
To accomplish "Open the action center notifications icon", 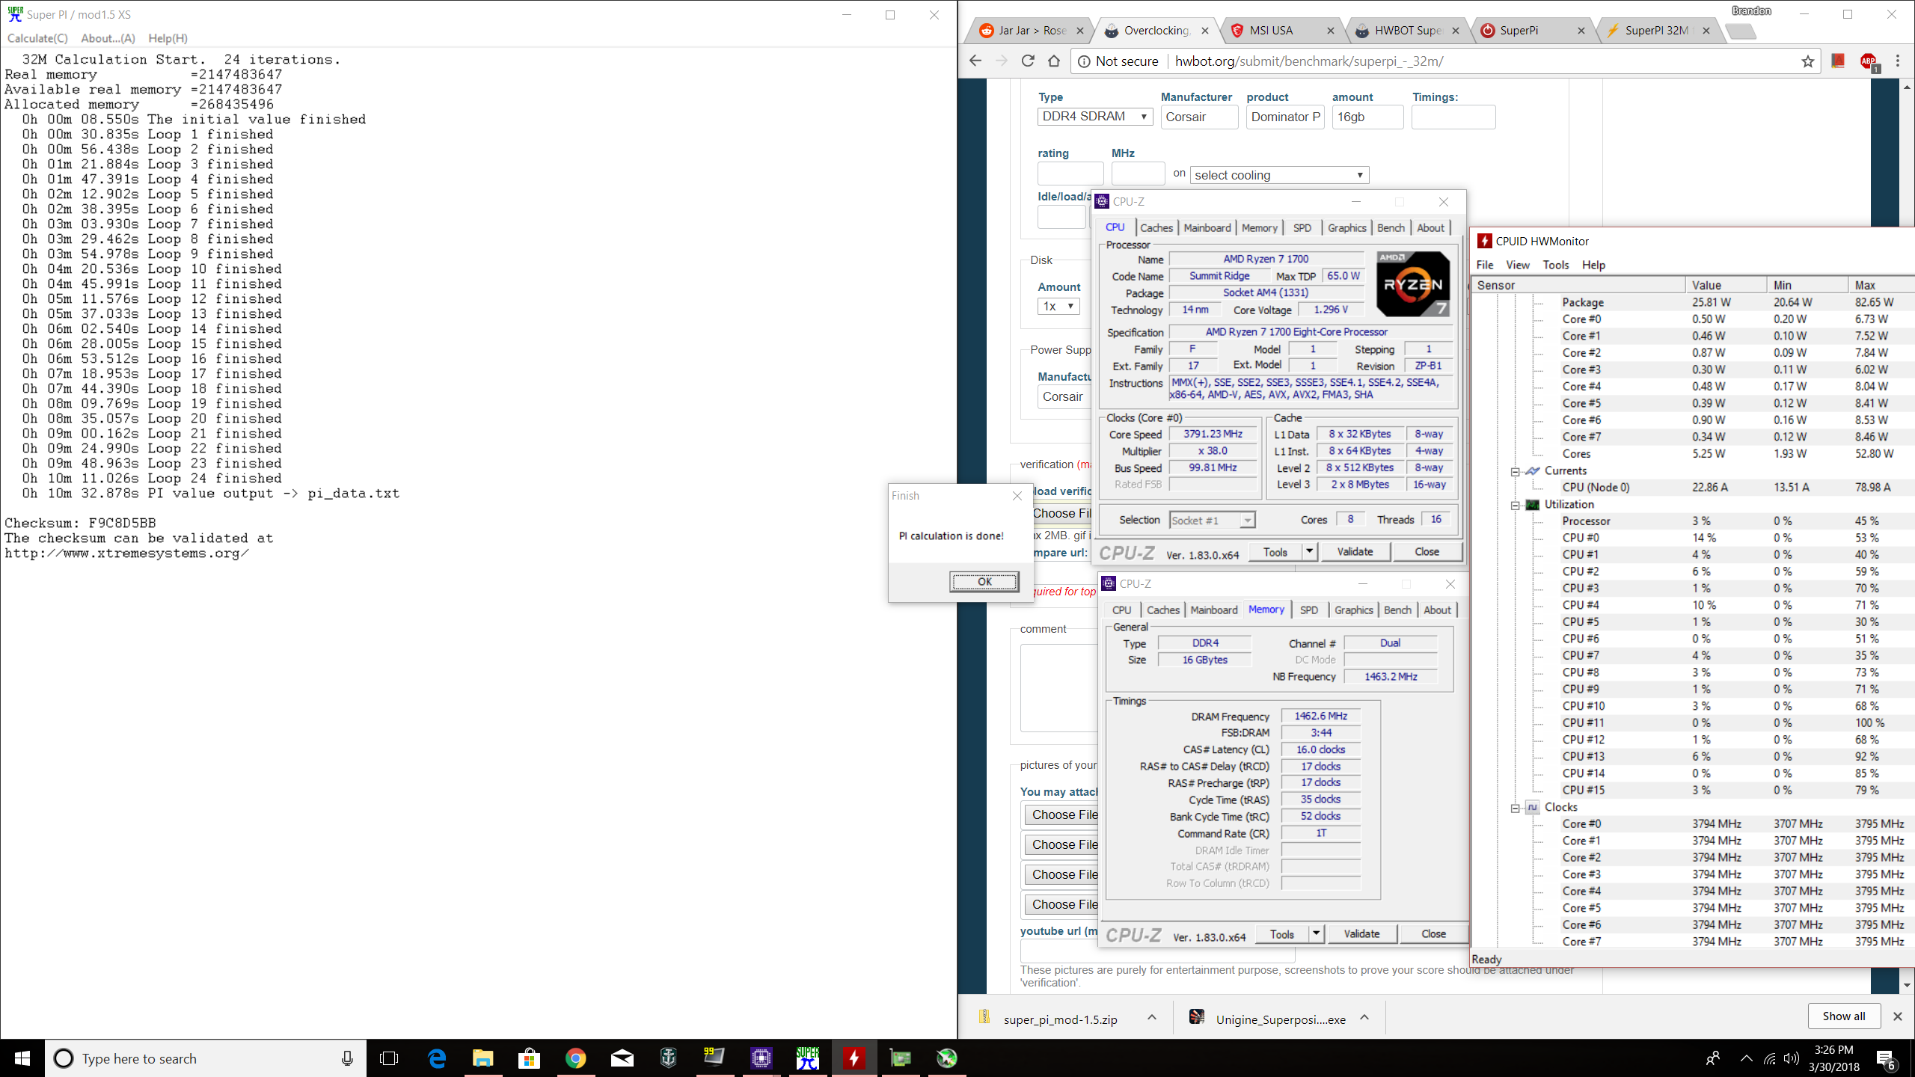I will (1887, 1058).
